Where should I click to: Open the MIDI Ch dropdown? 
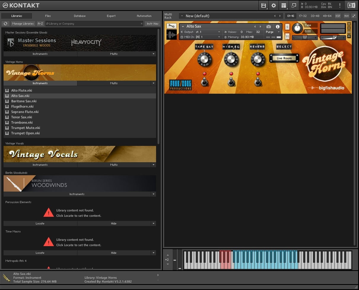pos(201,37)
